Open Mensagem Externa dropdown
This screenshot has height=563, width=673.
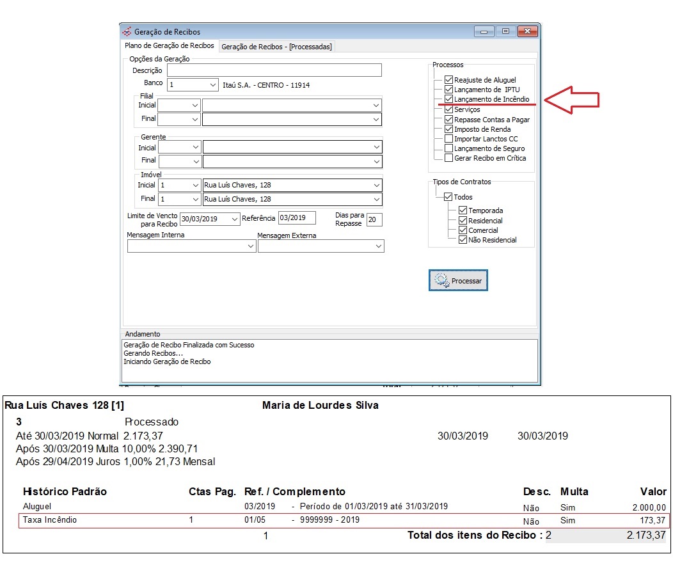pos(378,246)
